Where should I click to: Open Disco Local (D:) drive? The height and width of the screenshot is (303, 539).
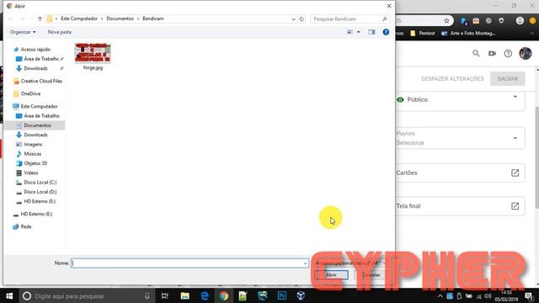coord(40,192)
